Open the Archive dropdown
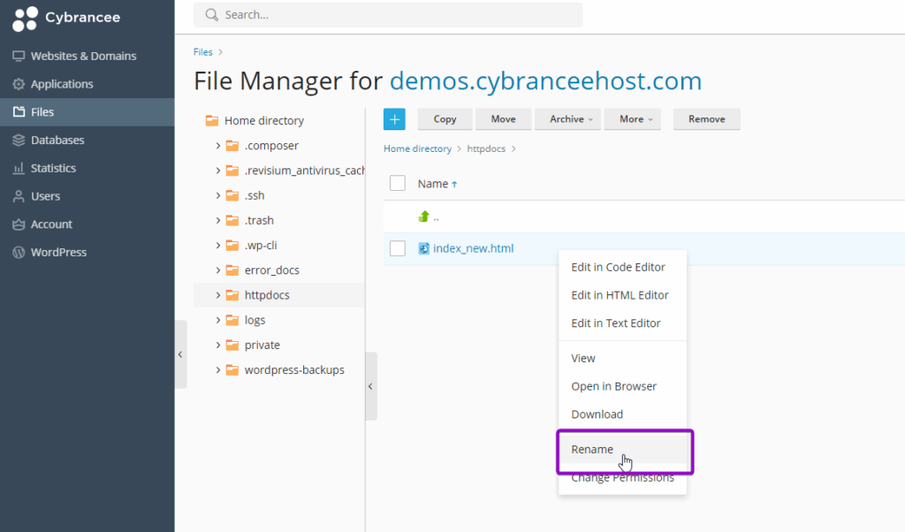905x532 pixels. coord(568,119)
